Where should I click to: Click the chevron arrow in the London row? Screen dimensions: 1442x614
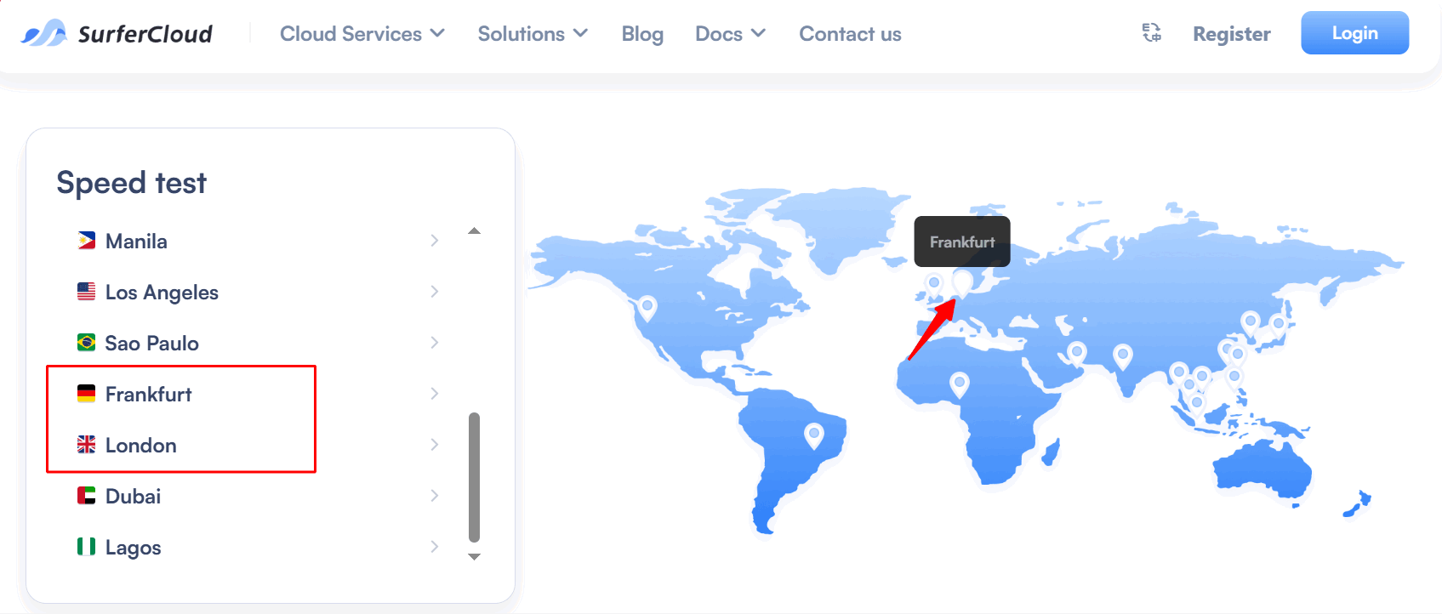(x=434, y=445)
